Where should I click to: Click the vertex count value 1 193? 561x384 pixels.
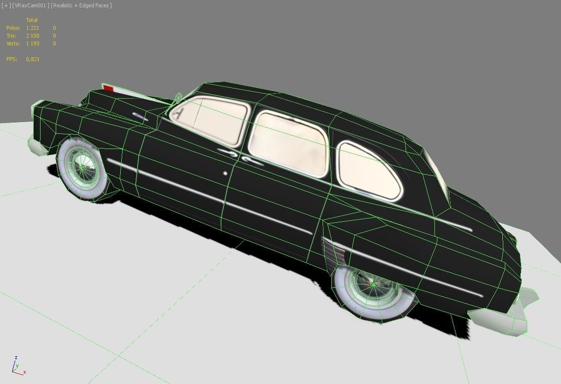click(x=33, y=43)
